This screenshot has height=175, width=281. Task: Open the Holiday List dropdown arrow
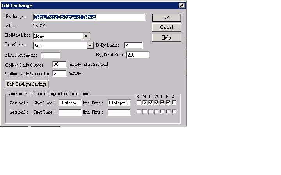86,36
